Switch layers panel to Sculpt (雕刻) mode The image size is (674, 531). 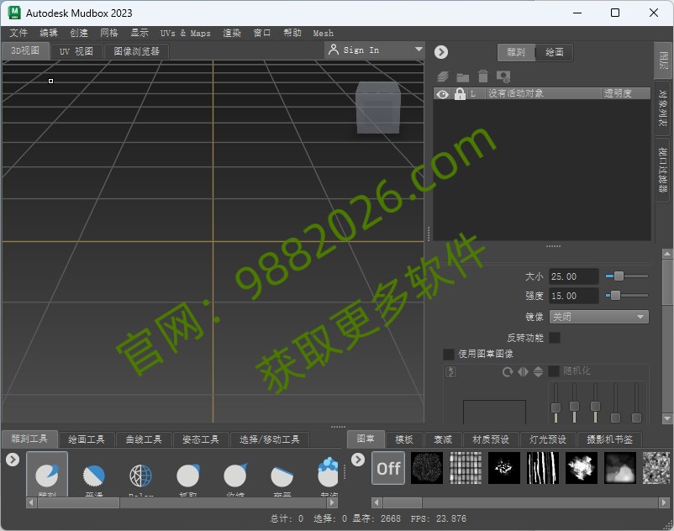[x=516, y=52]
